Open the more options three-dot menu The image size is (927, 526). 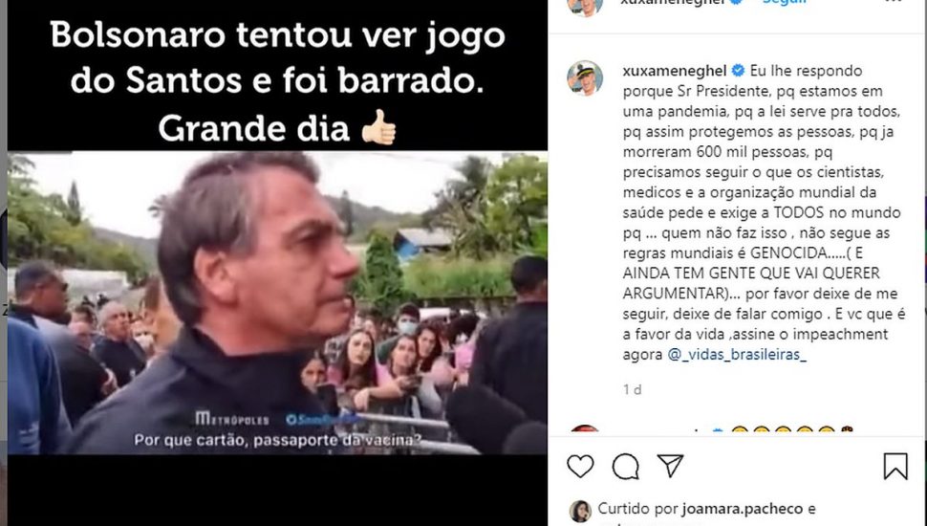[893, 2]
